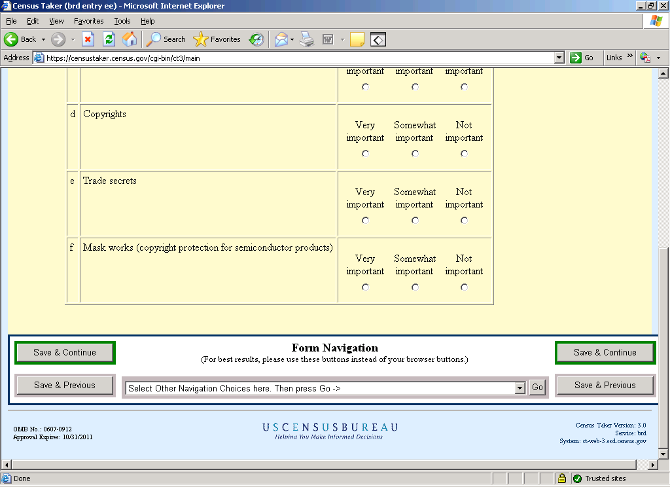Select Somewhat important for Trade secrets
The height and width of the screenshot is (487, 670).
[x=415, y=221]
